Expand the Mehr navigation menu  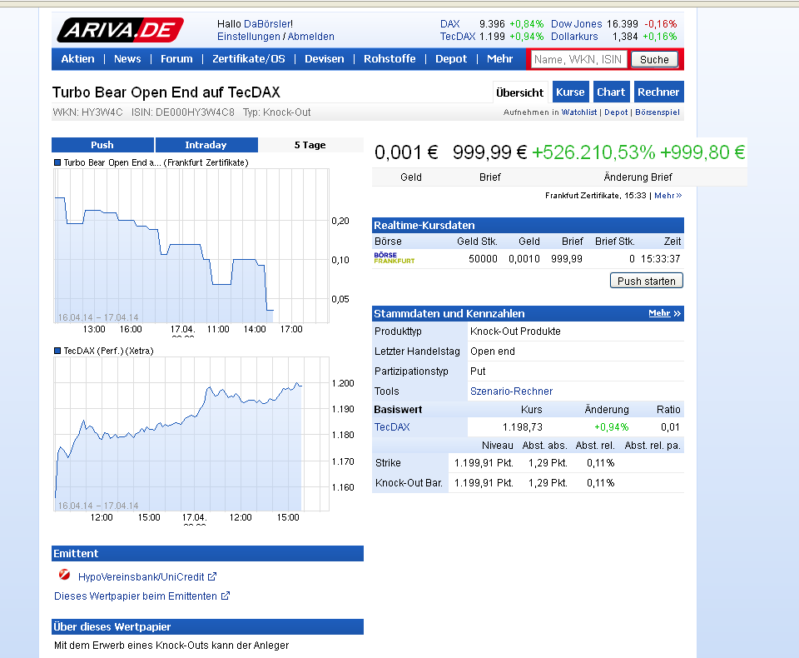pos(499,58)
